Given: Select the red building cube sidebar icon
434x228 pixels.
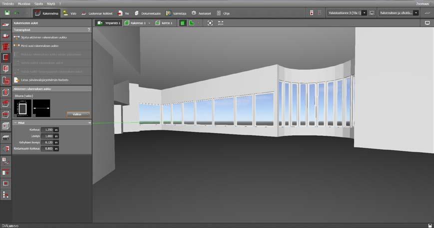Looking at the screenshot, I should [x=5, y=47].
